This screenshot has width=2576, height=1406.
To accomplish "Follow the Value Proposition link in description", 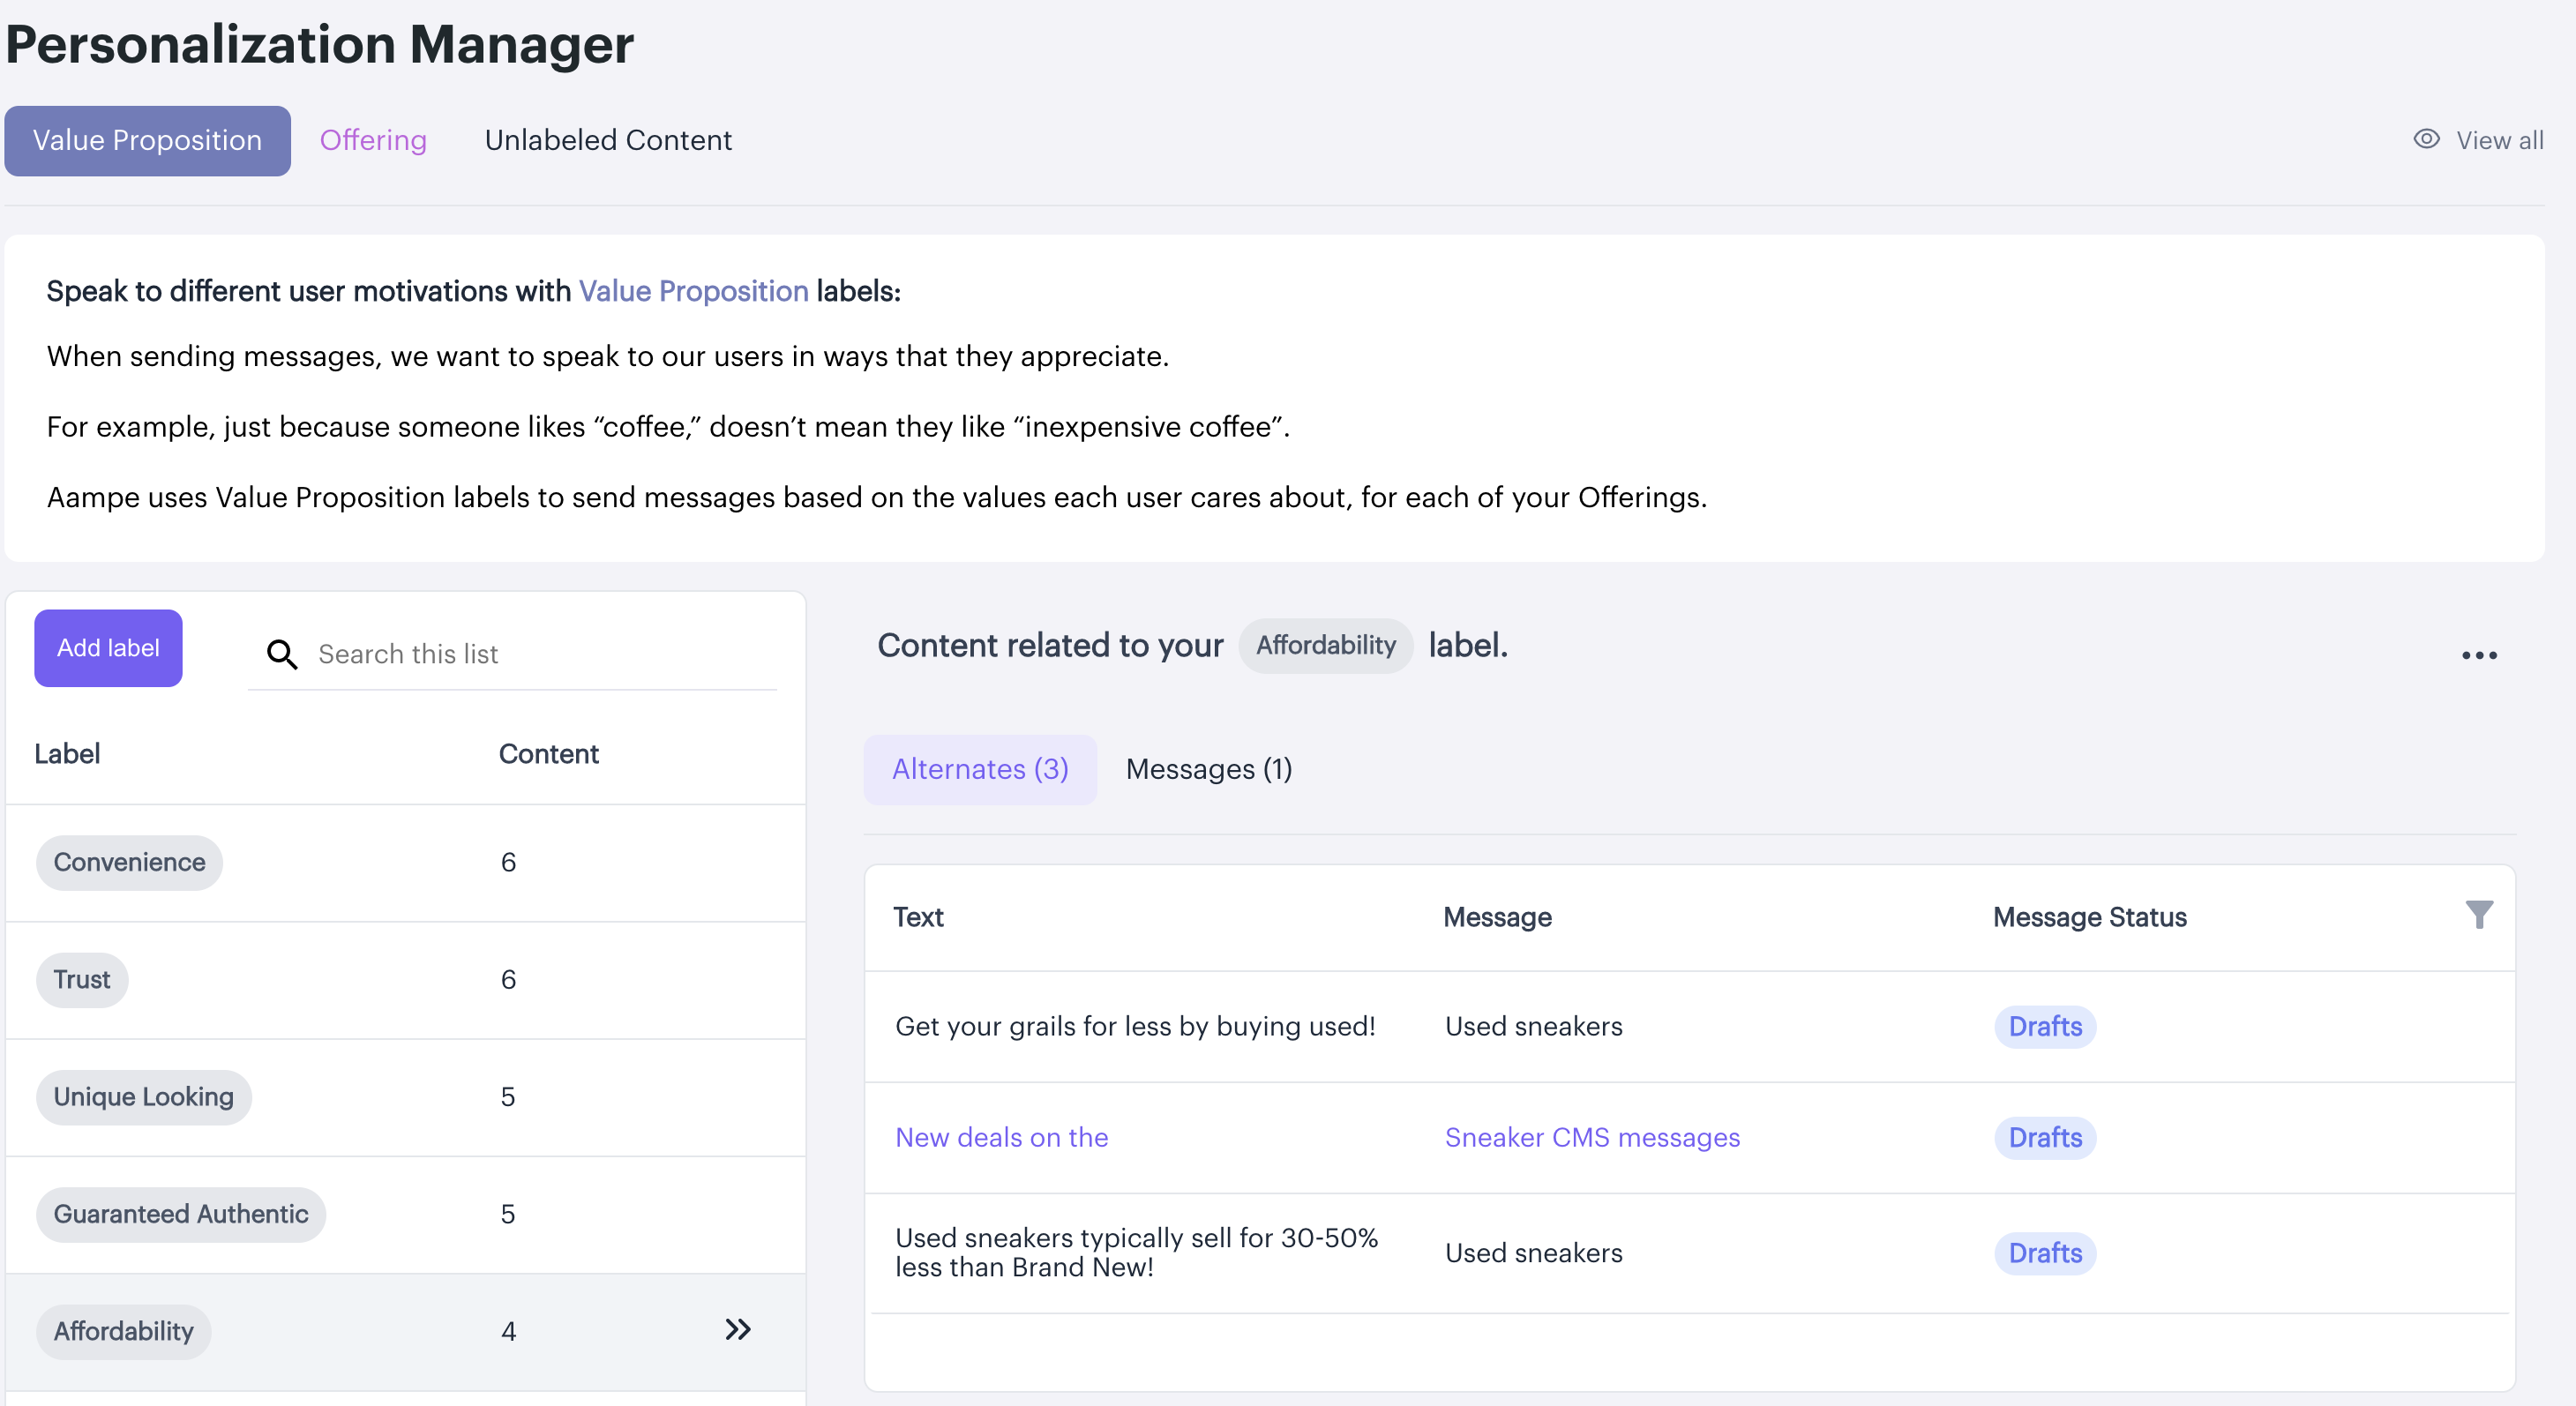I will 693,291.
